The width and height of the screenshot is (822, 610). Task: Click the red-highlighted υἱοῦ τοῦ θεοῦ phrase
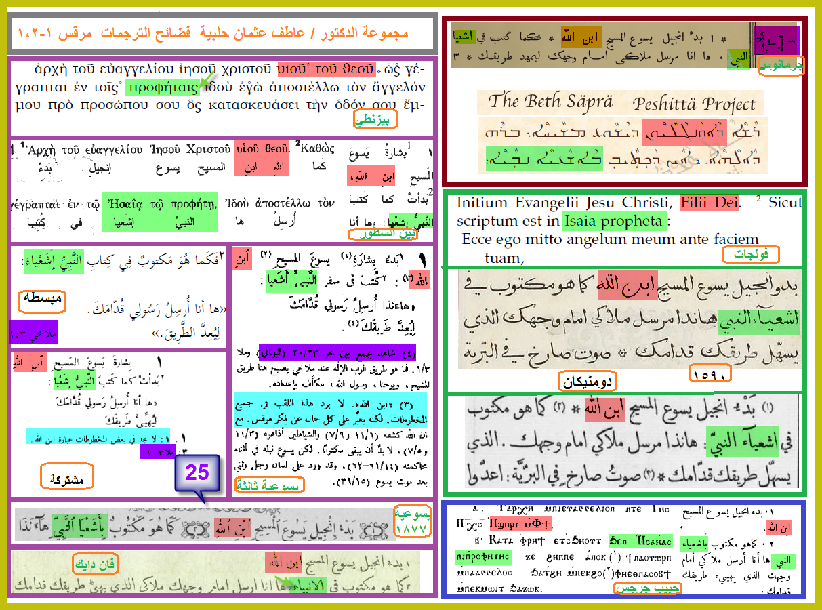(326, 68)
